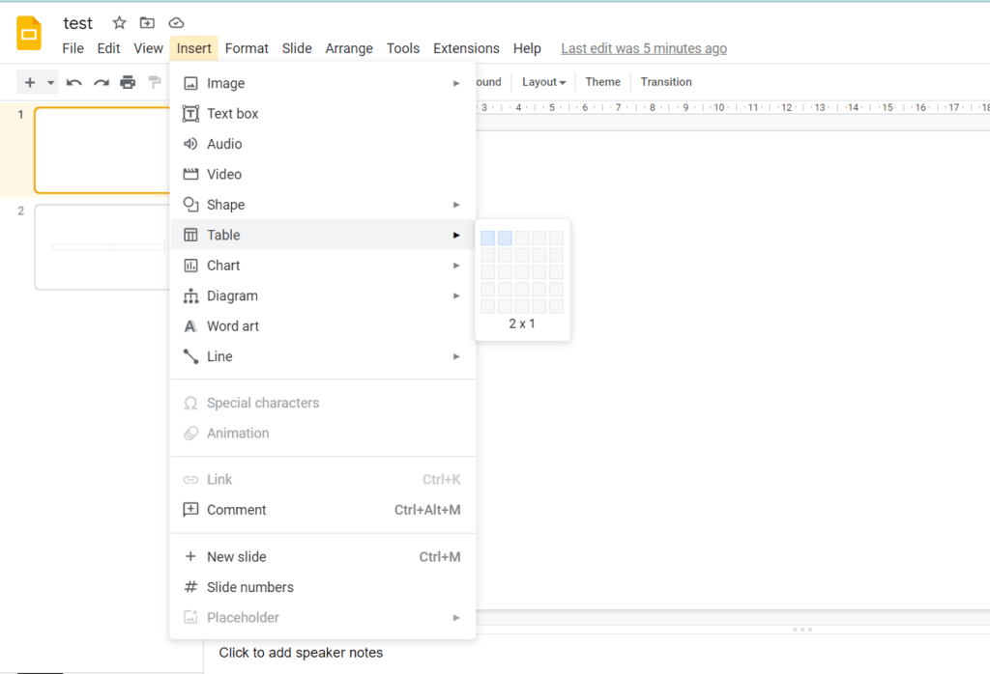990x674 pixels.
Task: Check the cloud document status icon
Action: [176, 23]
